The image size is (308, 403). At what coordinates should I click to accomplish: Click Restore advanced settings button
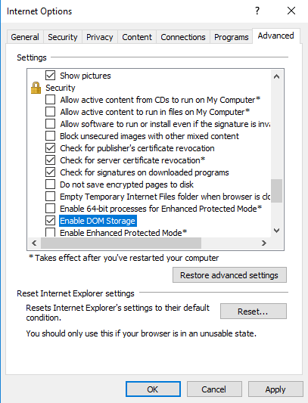[229, 275]
